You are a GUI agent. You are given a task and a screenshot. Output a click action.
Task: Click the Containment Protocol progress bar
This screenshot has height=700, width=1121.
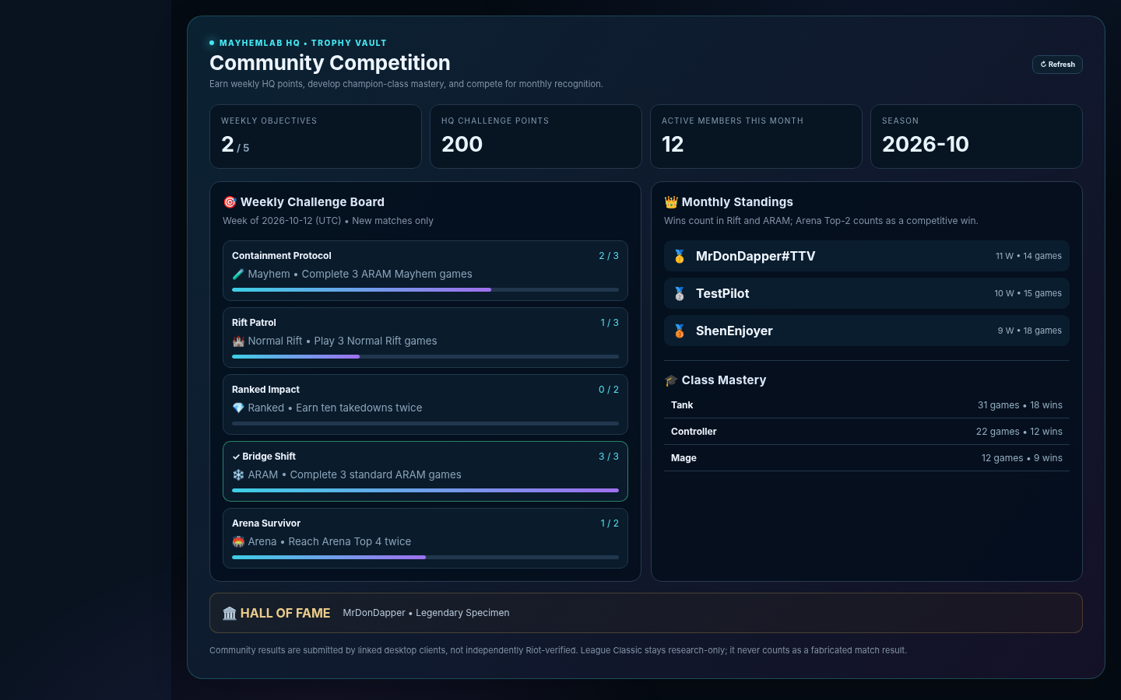tap(425, 290)
